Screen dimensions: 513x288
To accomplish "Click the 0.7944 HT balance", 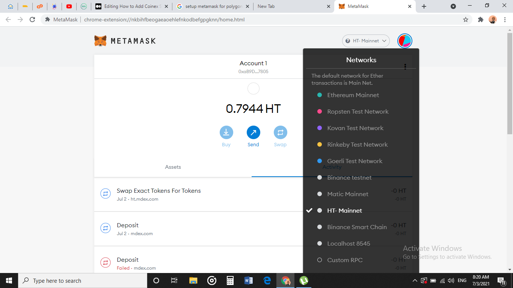I will (x=253, y=109).
